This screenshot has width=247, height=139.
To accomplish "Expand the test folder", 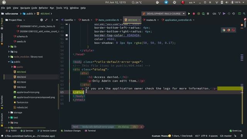I will [x=9, y=117].
